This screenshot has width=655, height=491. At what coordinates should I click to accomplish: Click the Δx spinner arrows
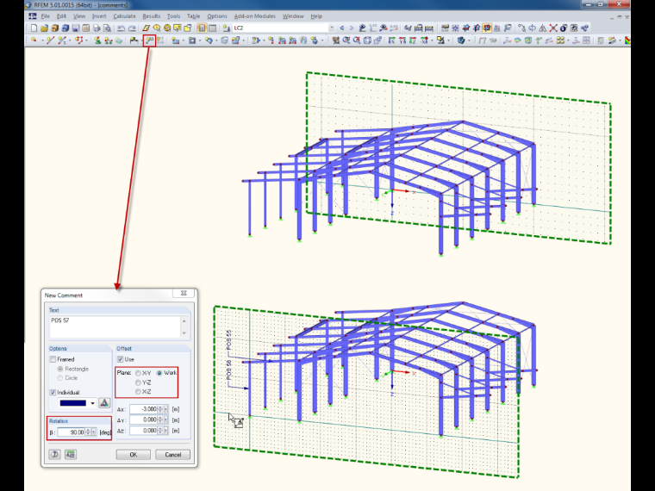pos(160,409)
